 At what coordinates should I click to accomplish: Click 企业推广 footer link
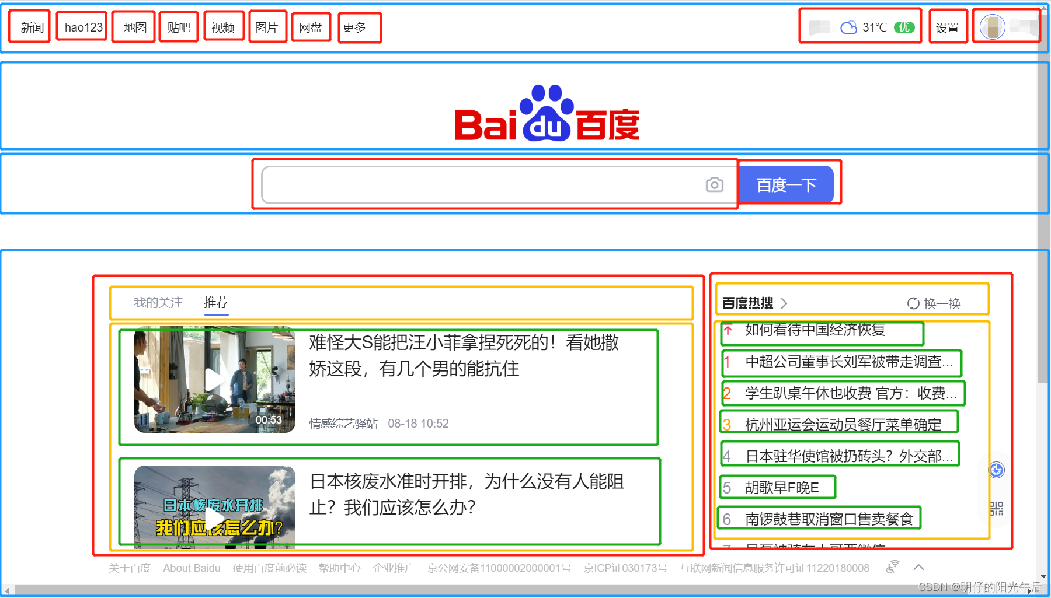tap(394, 568)
